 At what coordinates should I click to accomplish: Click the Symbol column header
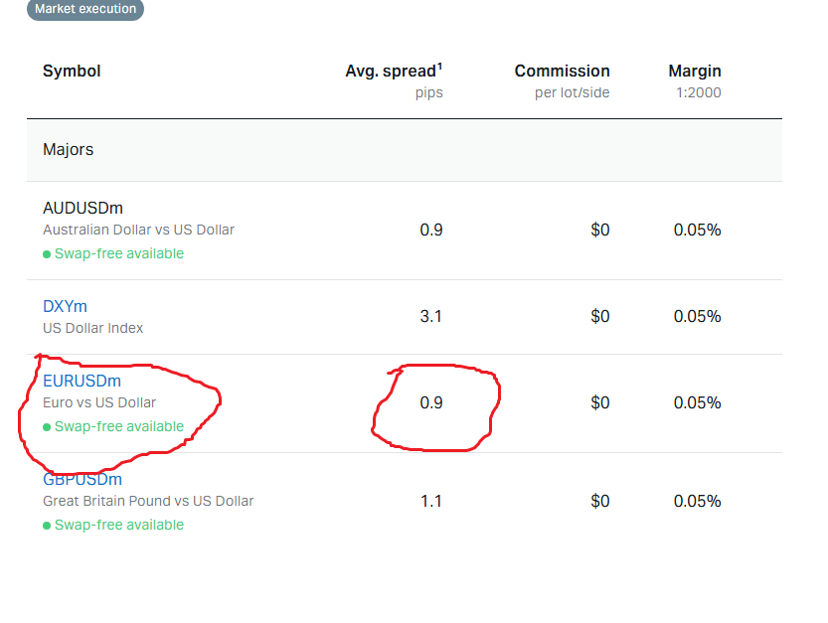pos(72,71)
